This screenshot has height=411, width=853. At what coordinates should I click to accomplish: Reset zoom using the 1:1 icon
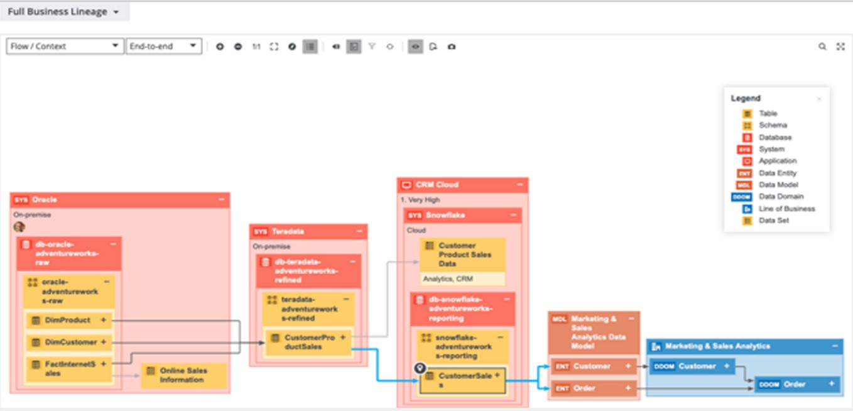tap(256, 46)
